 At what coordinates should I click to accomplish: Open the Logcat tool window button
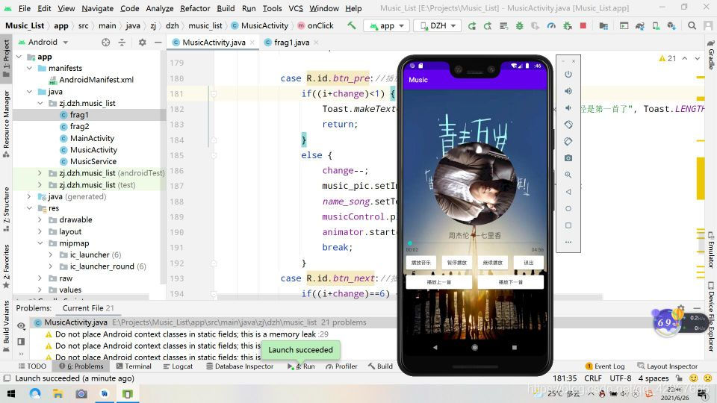[177, 366]
